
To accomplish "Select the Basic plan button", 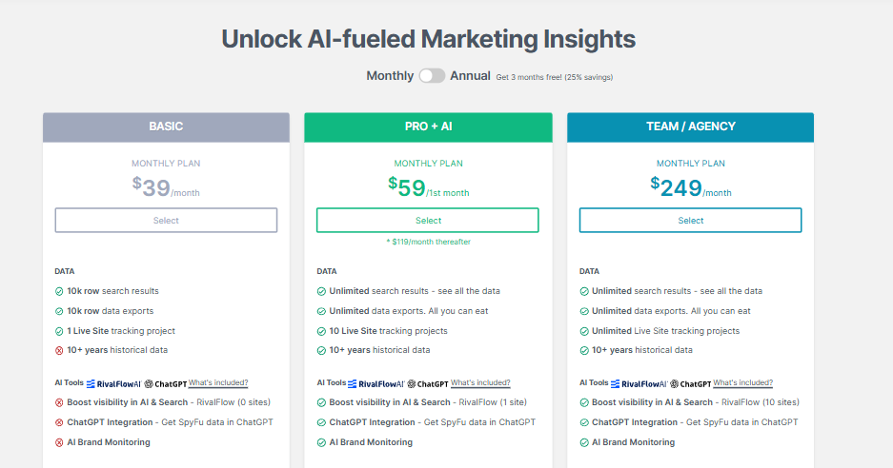I will click(166, 221).
